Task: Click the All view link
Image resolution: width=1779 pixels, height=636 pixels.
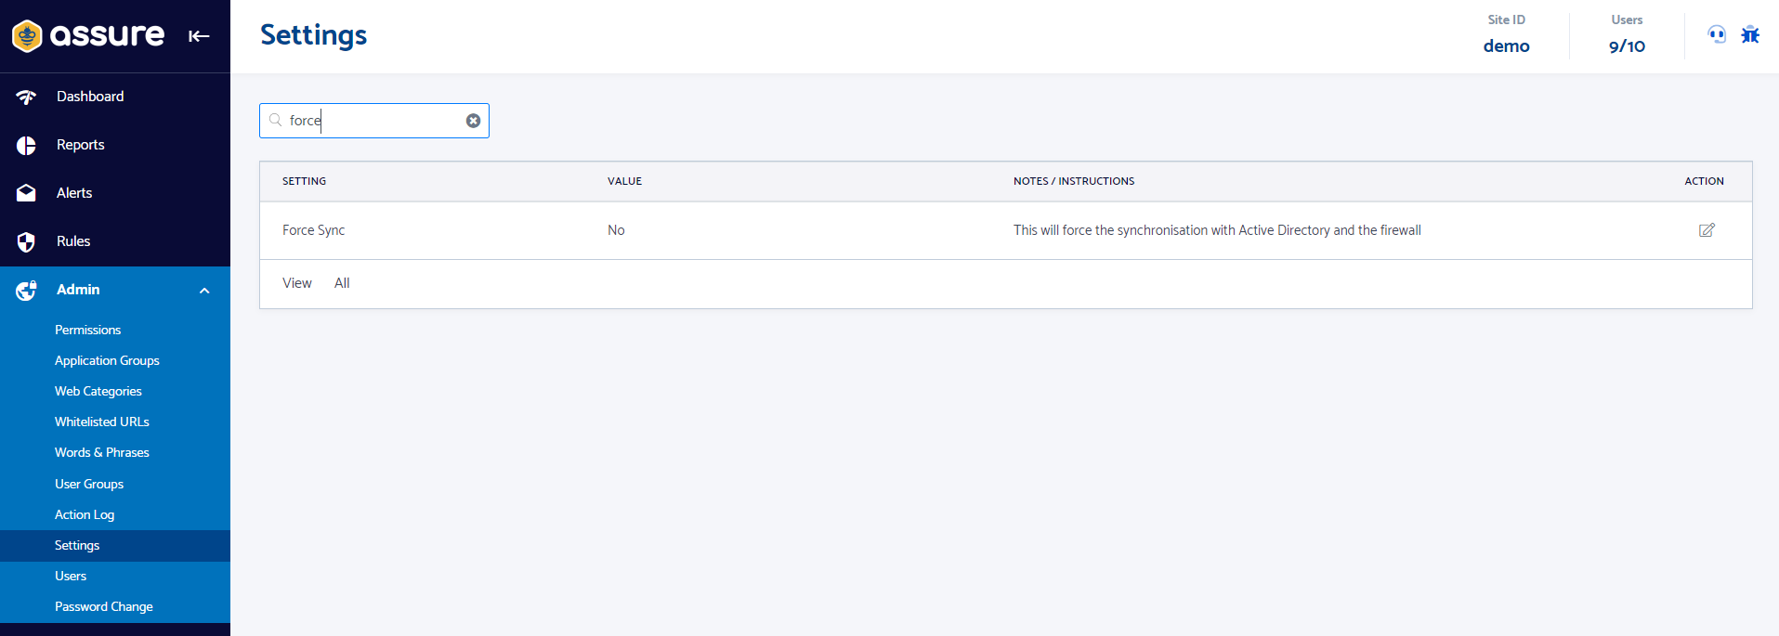Action: [342, 283]
